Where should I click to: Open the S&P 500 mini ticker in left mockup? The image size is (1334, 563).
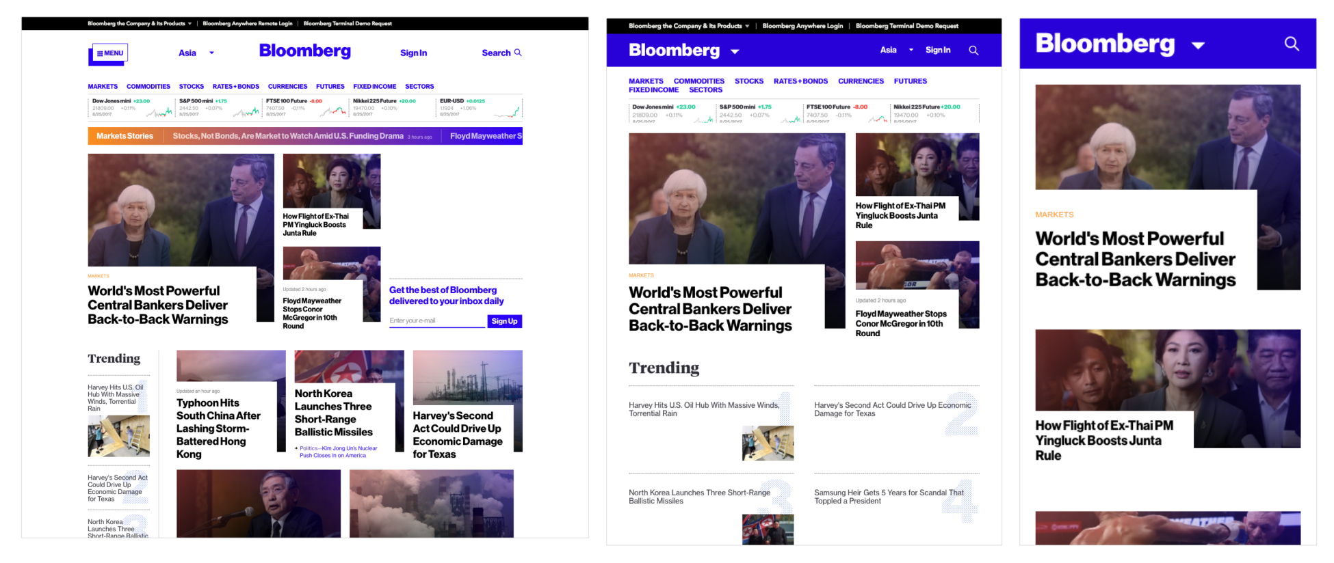(x=218, y=107)
